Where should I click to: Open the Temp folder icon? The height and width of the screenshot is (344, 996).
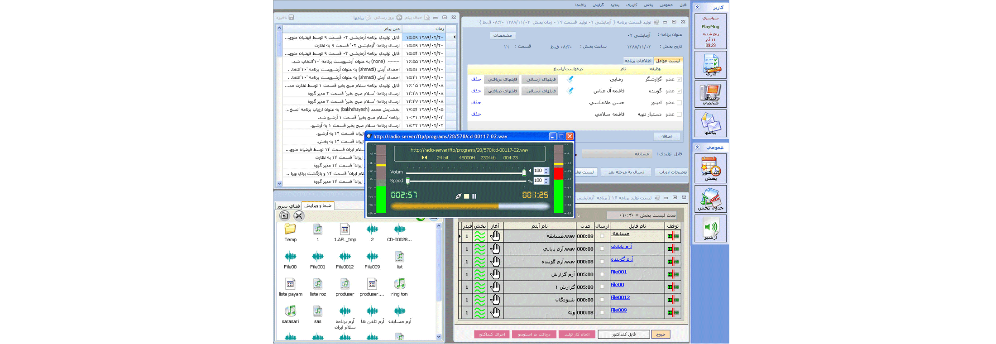click(x=290, y=230)
